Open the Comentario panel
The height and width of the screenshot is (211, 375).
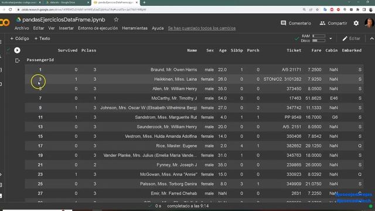296,23
